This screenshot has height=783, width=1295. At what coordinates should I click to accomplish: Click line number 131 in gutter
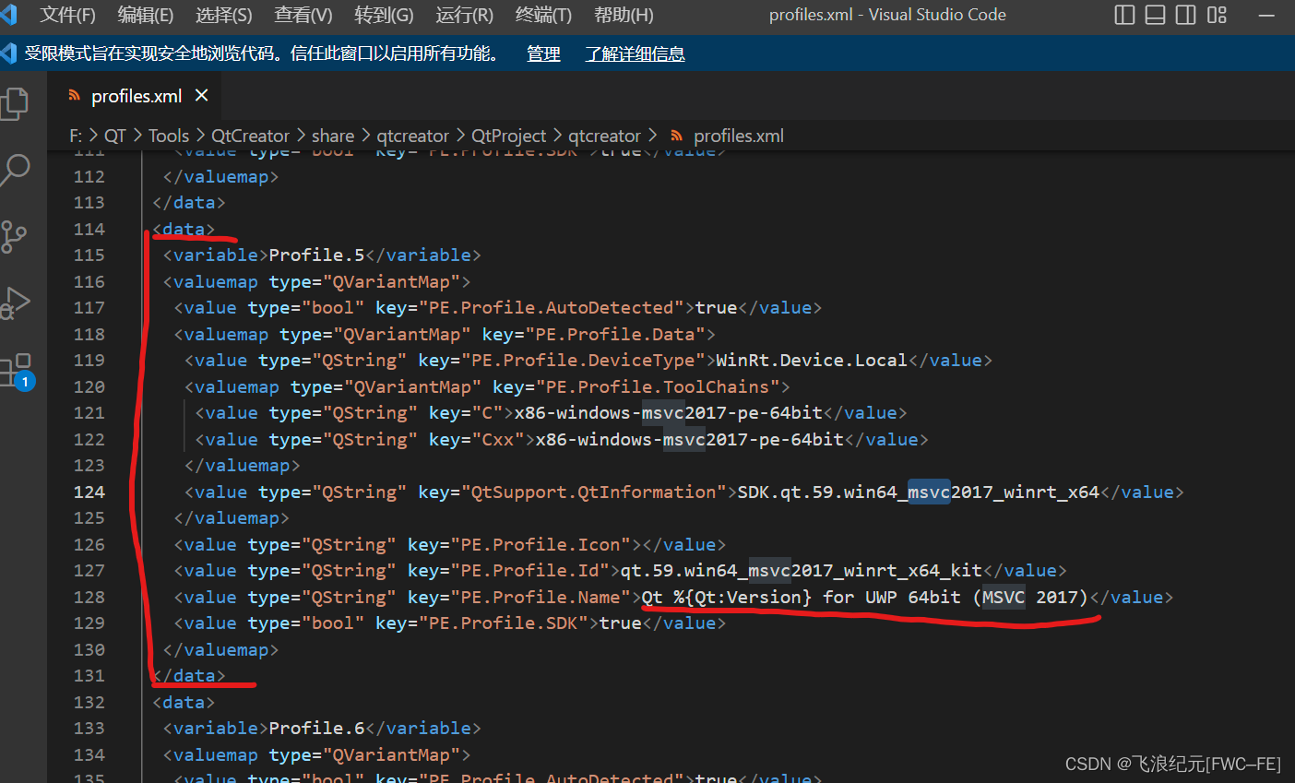[89, 675]
